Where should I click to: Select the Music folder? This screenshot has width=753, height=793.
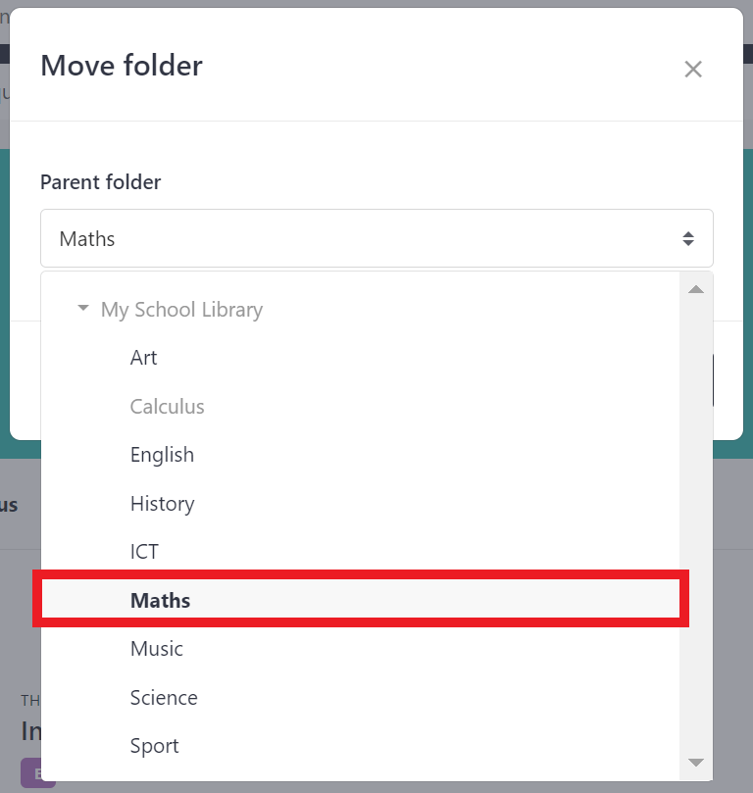click(156, 648)
